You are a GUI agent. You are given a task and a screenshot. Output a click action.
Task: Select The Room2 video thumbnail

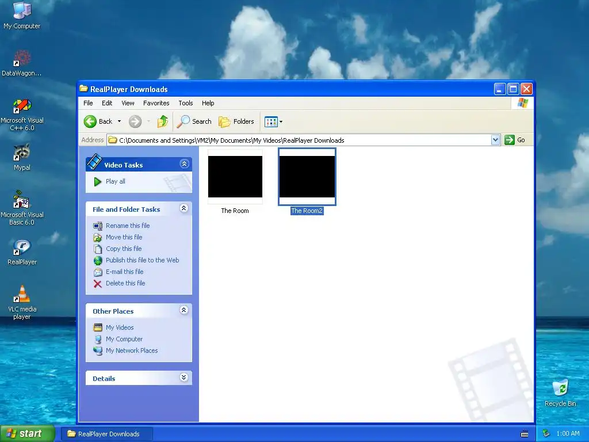(307, 177)
